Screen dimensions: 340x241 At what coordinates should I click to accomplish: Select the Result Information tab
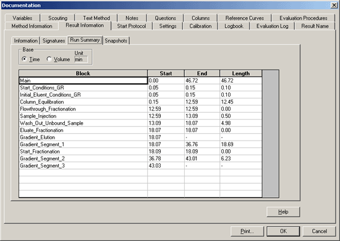point(85,25)
